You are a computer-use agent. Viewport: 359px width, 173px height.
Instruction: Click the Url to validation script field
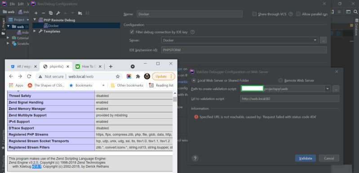click(x=290, y=99)
